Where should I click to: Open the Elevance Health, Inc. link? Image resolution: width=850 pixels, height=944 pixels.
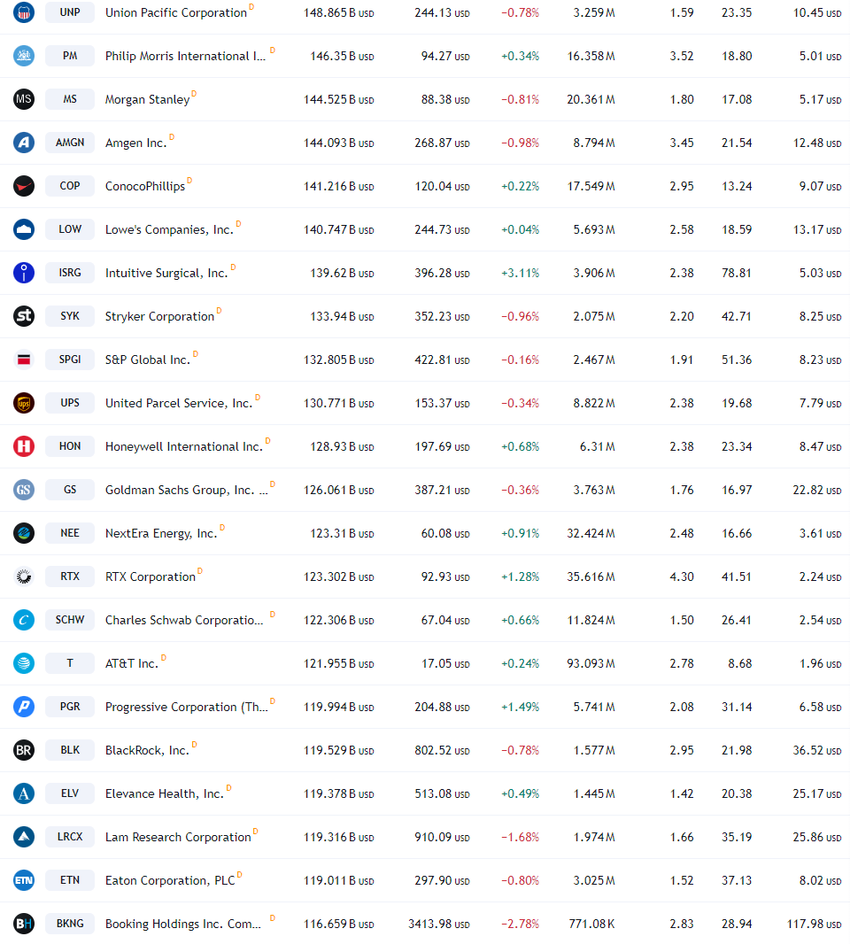(165, 793)
